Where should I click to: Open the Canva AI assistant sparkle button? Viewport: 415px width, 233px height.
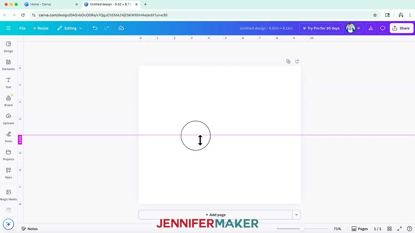click(8, 224)
